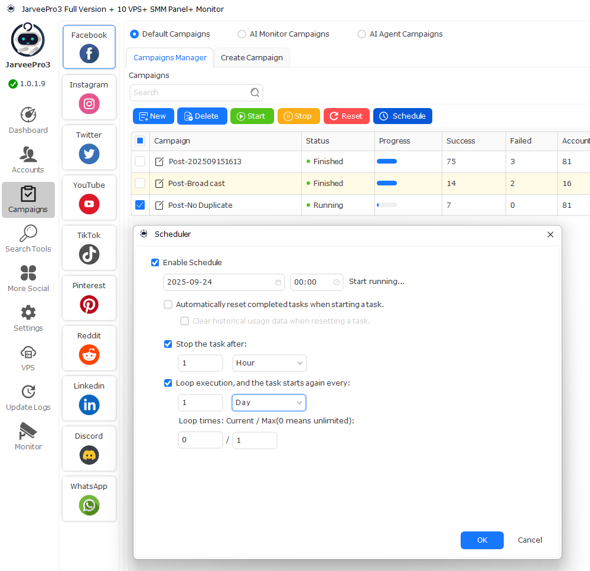Open the Hour unit dropdown
The width and height of the screenshot is (590, 571).
pyautogui.click(x=269, y=363)
